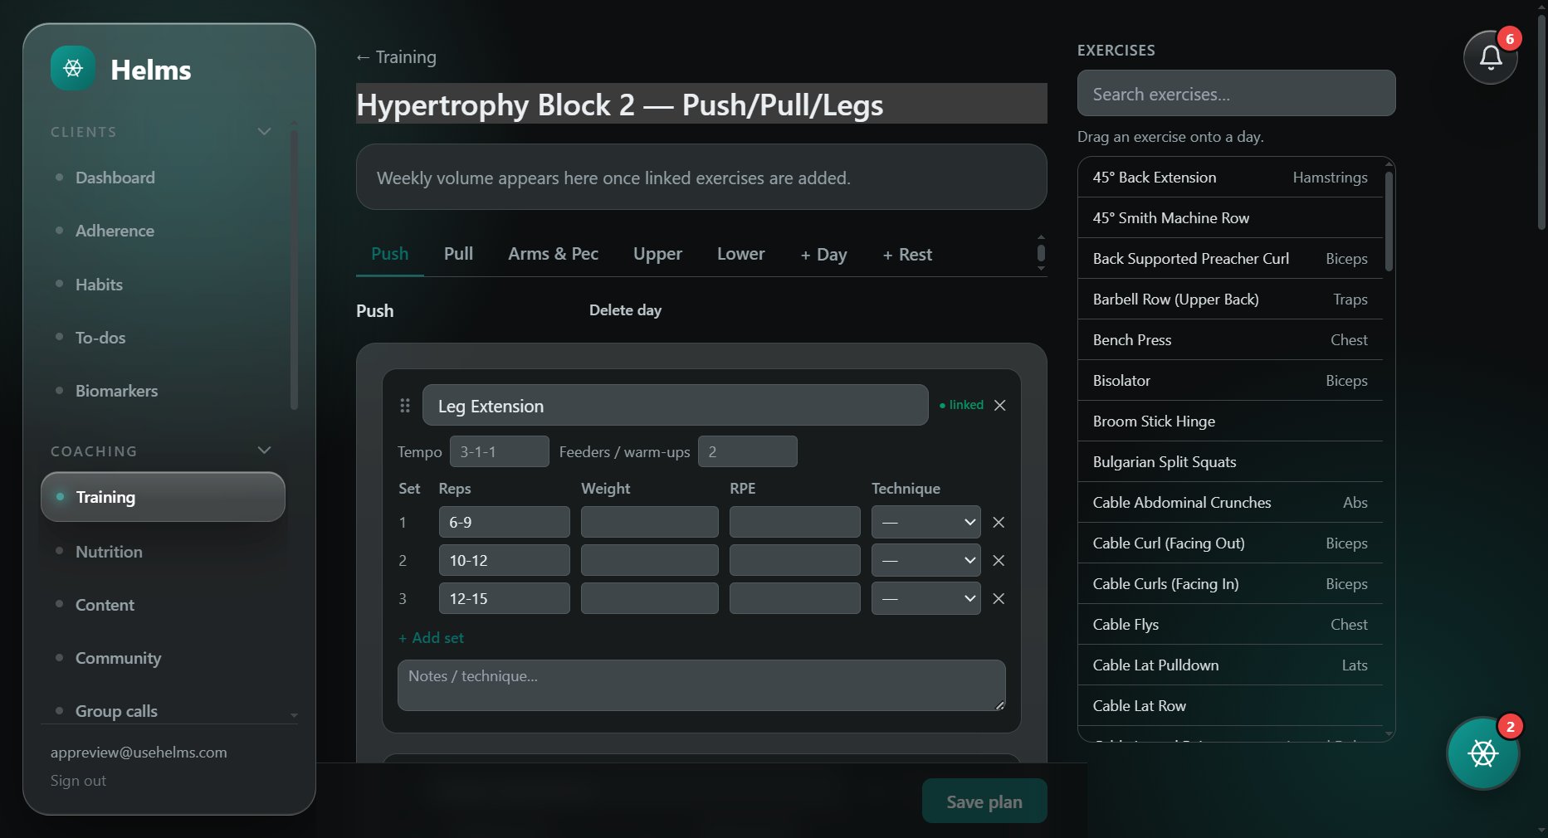Add a set with + Add set
This screenshot has height=838, width=1548.
[431, 637]
